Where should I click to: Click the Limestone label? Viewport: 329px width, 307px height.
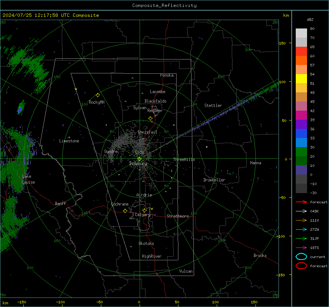click(69, 141)
